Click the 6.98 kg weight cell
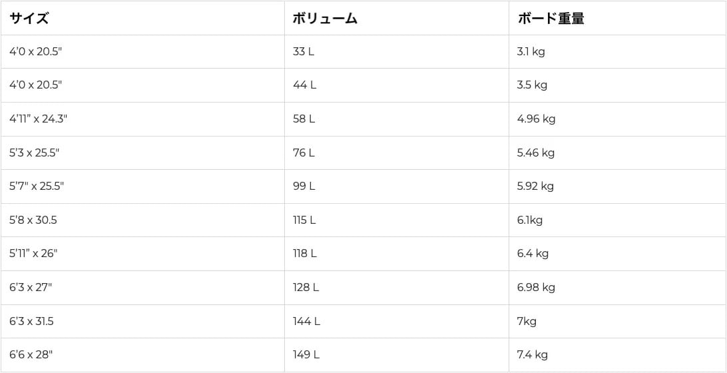 click(x=617, y=288)
